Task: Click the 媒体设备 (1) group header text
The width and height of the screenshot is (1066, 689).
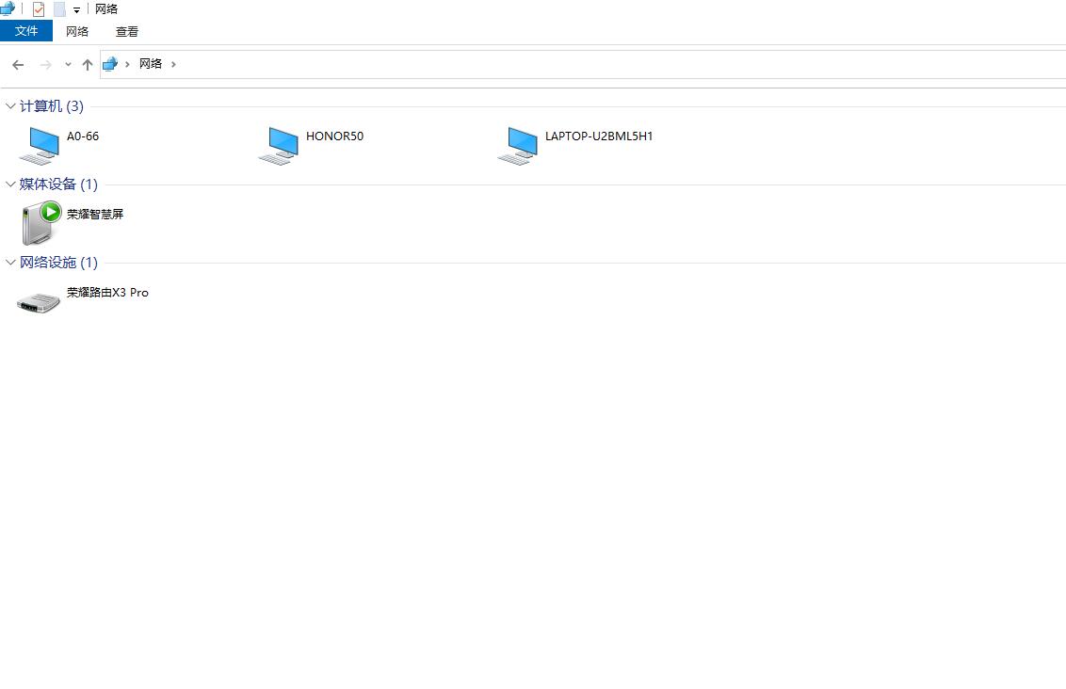Action: point(58,184)
